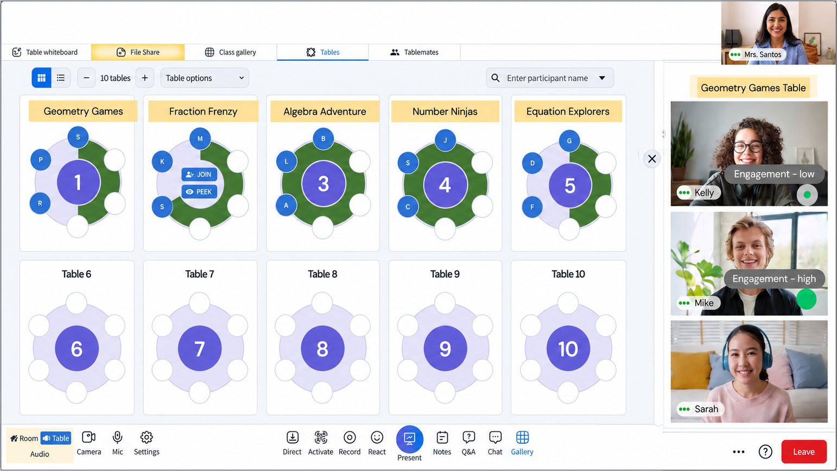Expand the Table options dropdown
The height and width of the screenshot is (471, 837).
click(205, 78)
